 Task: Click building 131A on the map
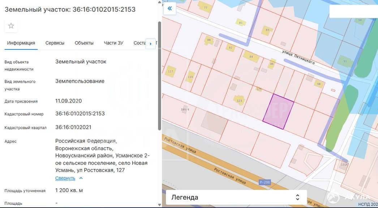pyautogui.click(x=344, y=164)
